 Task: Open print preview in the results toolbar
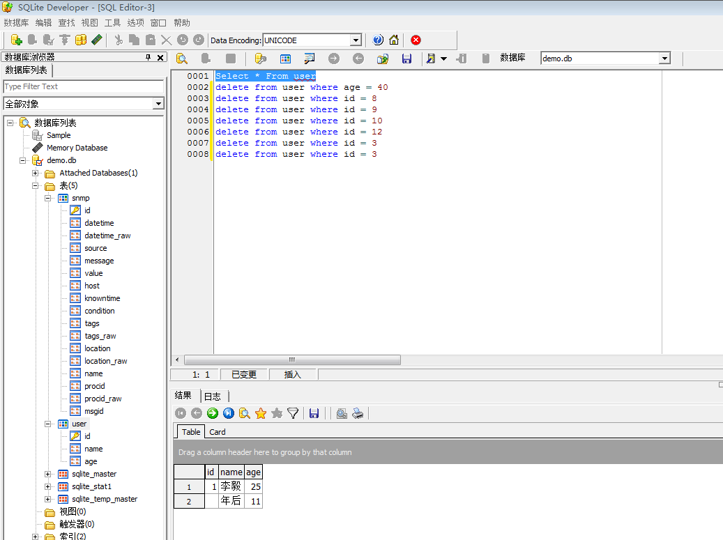click(x=341, y=413)
